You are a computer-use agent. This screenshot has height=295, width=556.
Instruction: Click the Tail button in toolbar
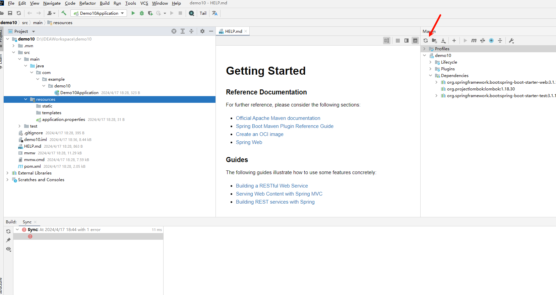coord(203,13)
